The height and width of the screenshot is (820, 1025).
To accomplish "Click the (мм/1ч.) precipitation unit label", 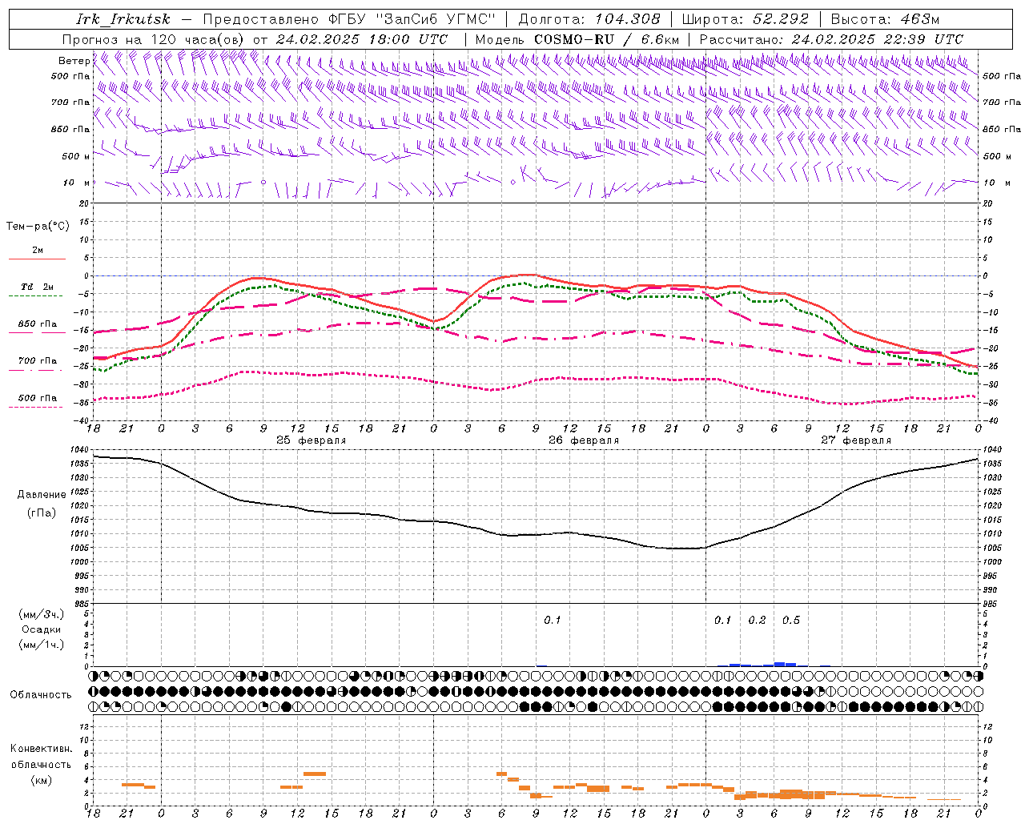I will (x=42, y=645).
